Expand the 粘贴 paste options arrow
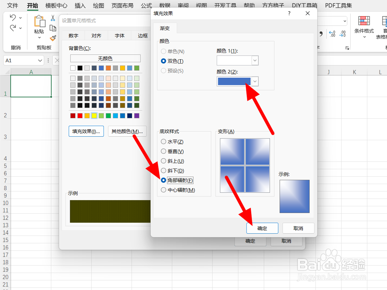This screenshot has width=387, height=290. pyautogui.click(x=39, y=37)
